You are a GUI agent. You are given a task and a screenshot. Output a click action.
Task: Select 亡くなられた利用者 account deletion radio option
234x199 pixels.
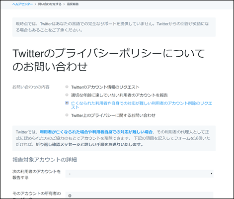pyautogui.click(x=67, y=103)
